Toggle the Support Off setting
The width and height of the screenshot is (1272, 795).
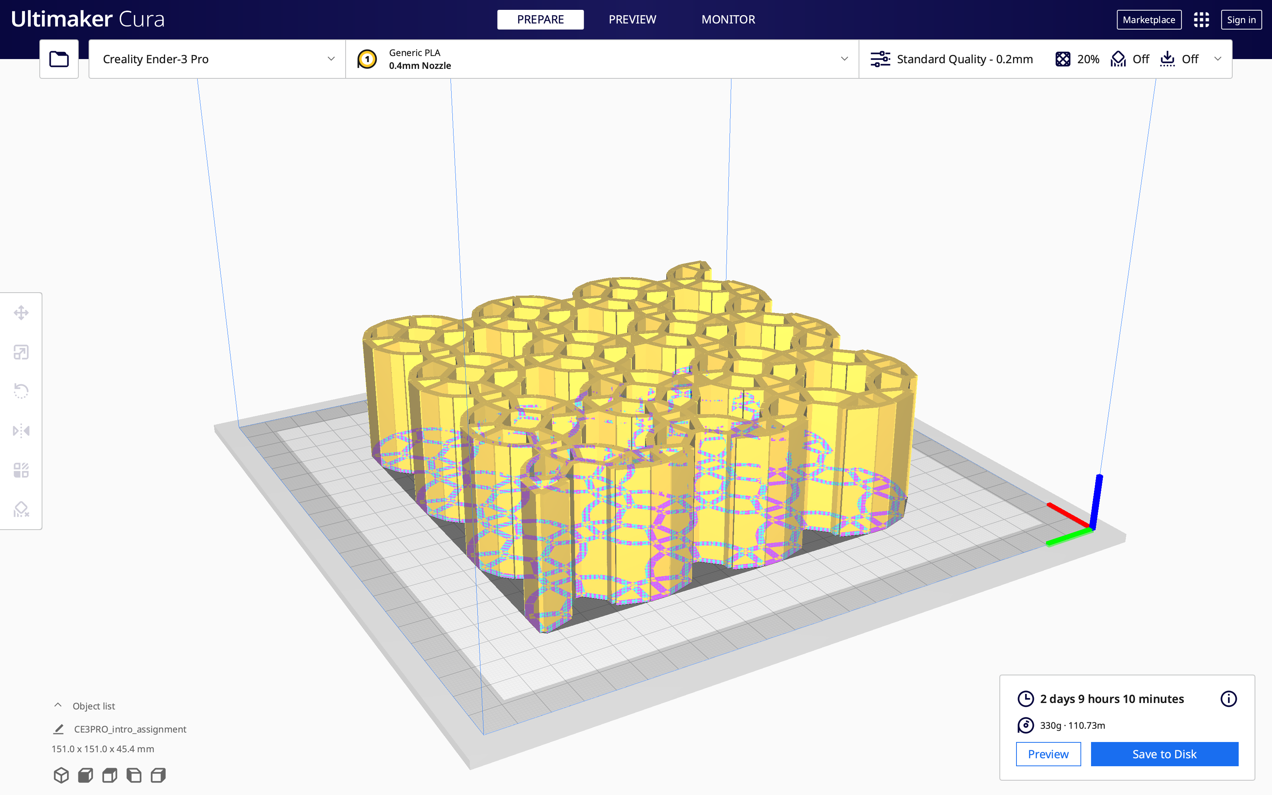click(x=1130, y=59)
